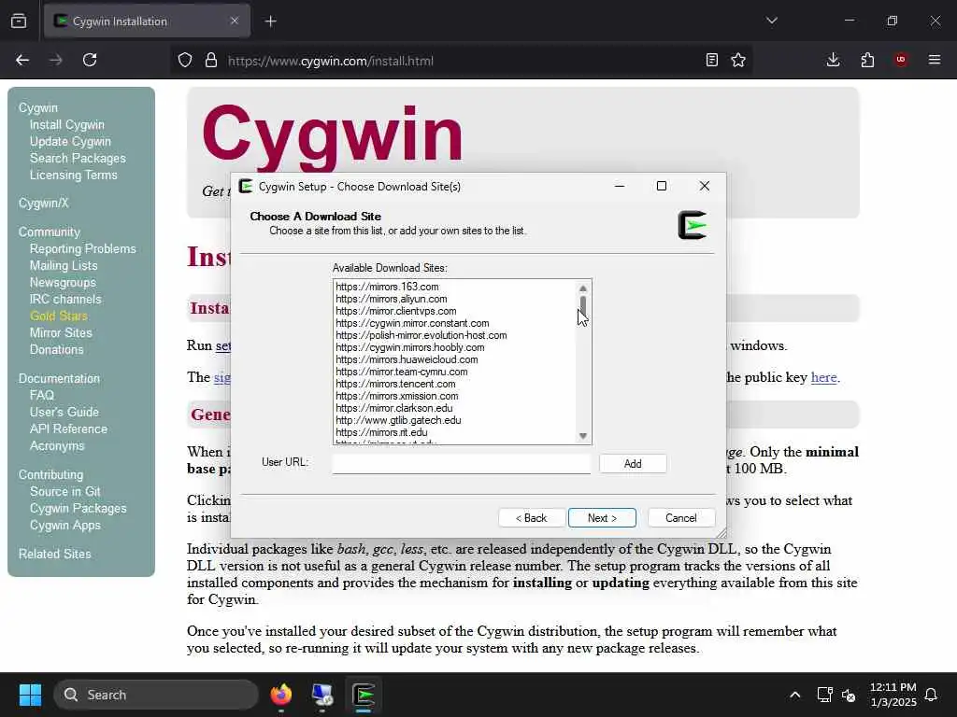Open the FAQ sidebar link

point(41,395)
